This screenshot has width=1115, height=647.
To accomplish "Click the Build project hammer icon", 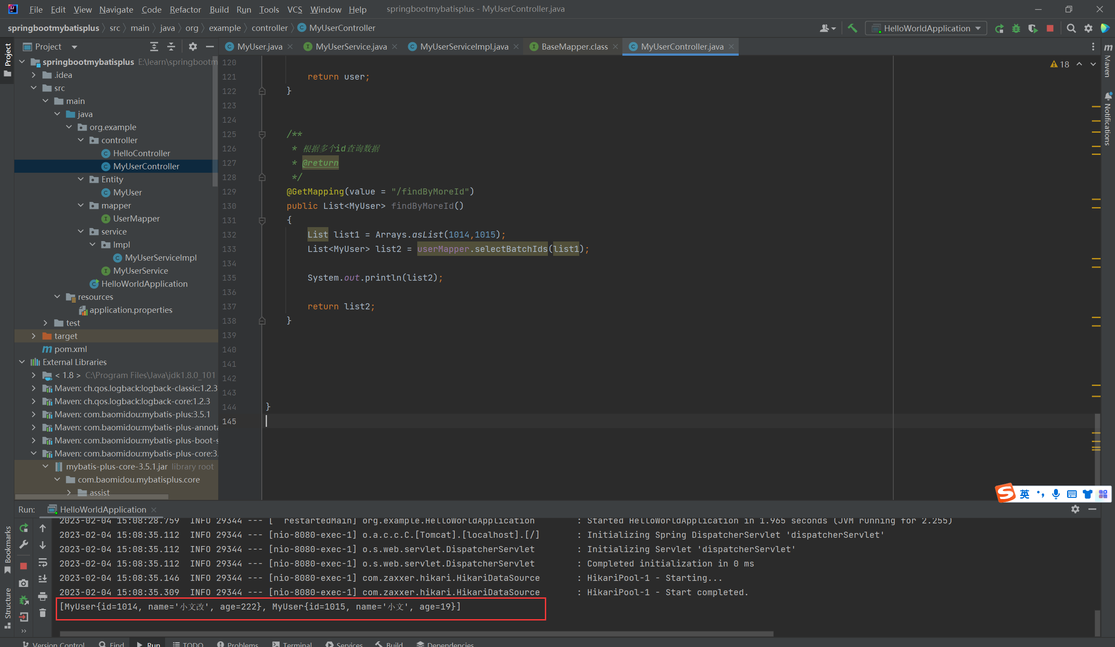I will click(852, 28).
